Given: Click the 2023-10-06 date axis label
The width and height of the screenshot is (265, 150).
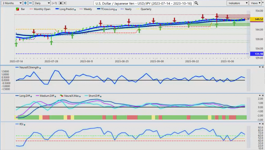Looking at the screenshot, I should pos(227,61).
